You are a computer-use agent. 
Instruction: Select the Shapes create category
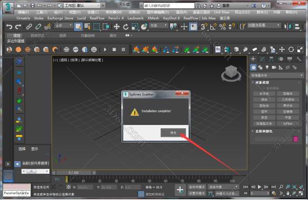click(260, 68)
